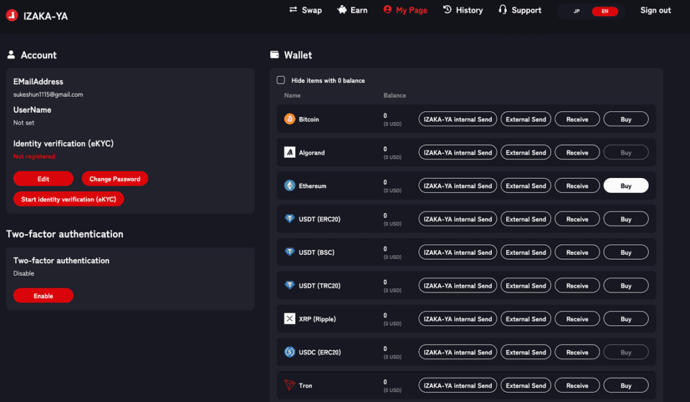Click External Send for XRP (Ripple)
Viewport: 690px width, 402px height.
tap(526, 319)
